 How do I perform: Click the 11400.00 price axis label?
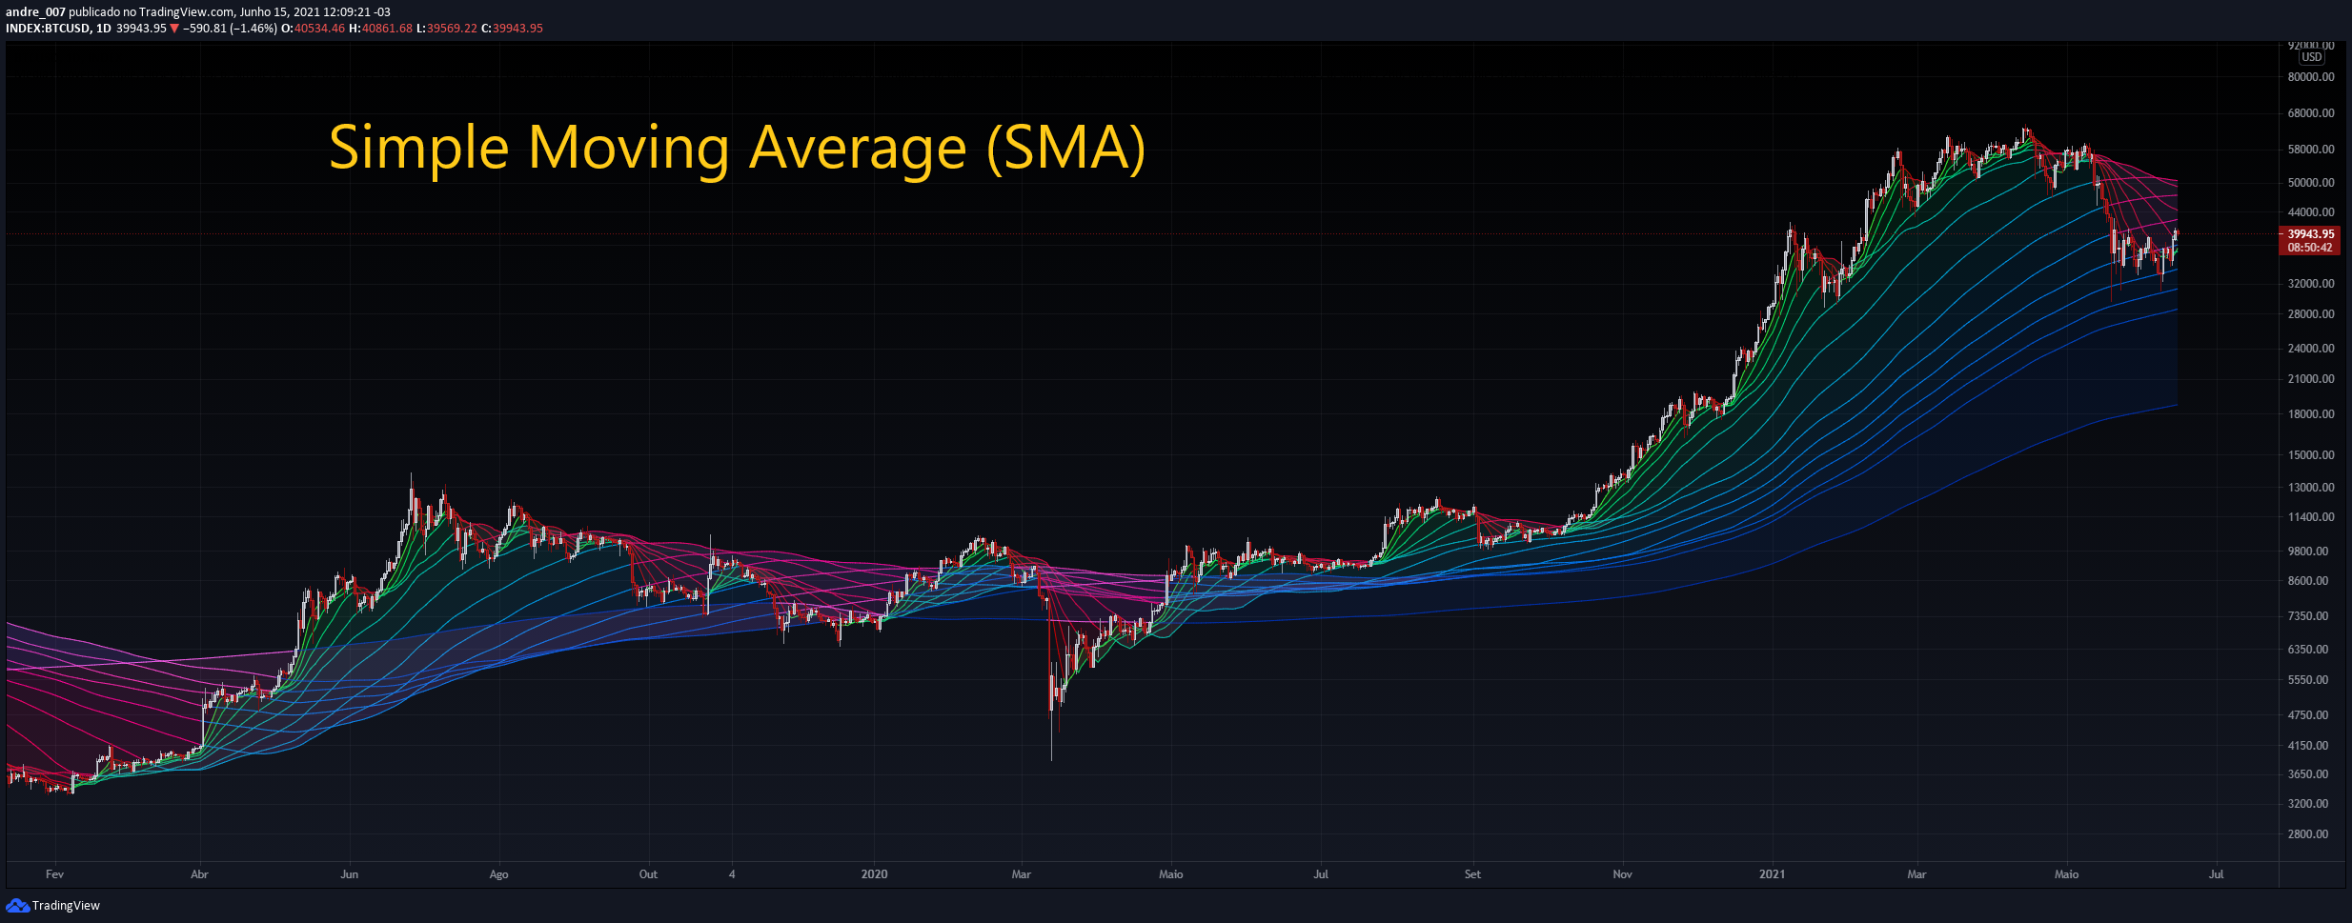2311,517
